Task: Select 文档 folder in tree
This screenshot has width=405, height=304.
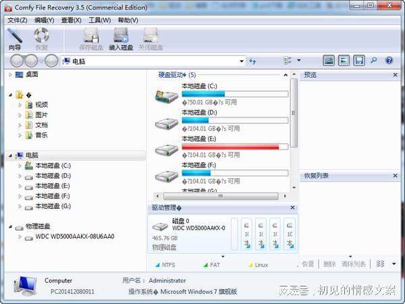Action: [x=41, y=125]
